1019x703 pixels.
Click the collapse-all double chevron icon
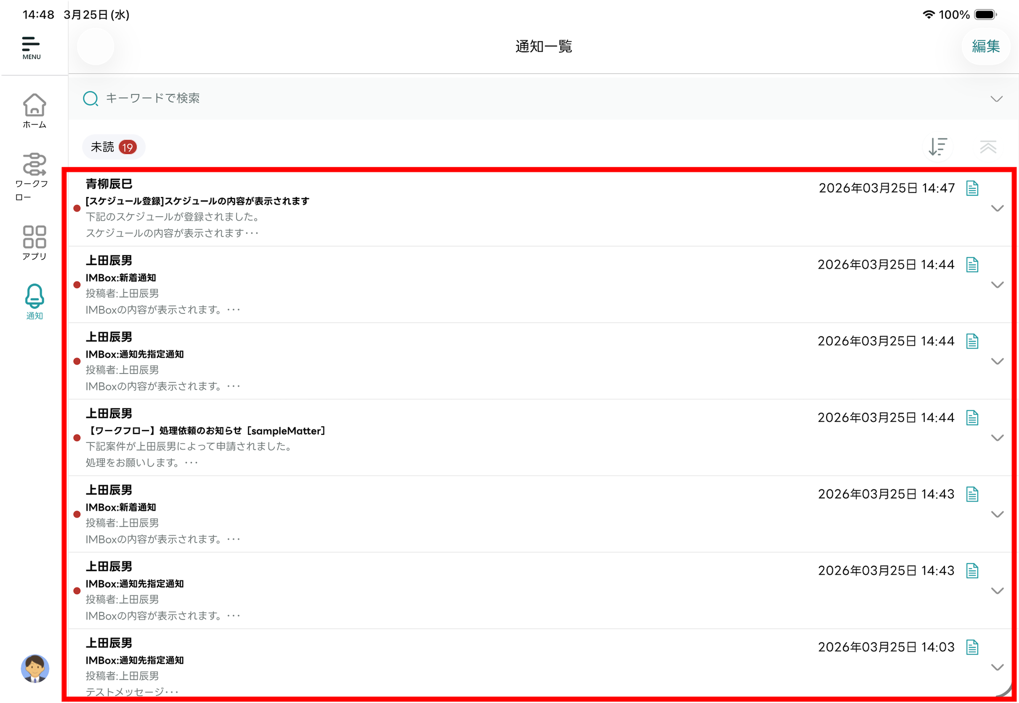pos(988,146)
